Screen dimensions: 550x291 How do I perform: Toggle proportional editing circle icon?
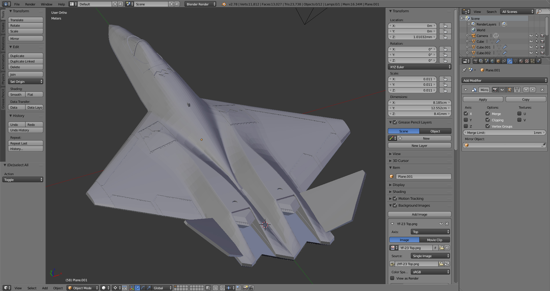tap(215, 288)
